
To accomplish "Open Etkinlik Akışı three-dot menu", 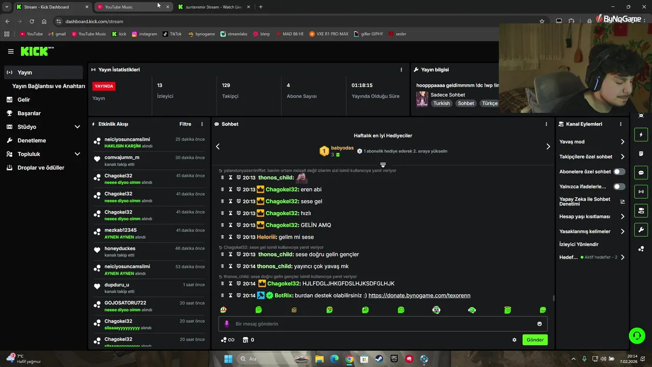I will tap(202, 124).
